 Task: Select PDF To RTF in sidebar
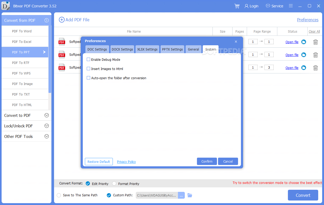point(25,63)
